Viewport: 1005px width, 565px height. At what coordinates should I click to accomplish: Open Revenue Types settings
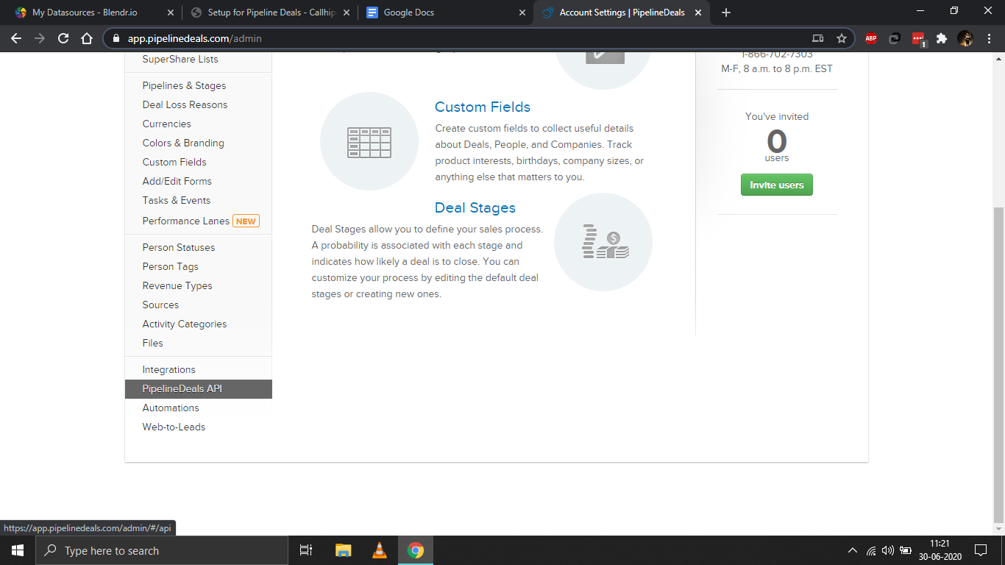(177, 285)
